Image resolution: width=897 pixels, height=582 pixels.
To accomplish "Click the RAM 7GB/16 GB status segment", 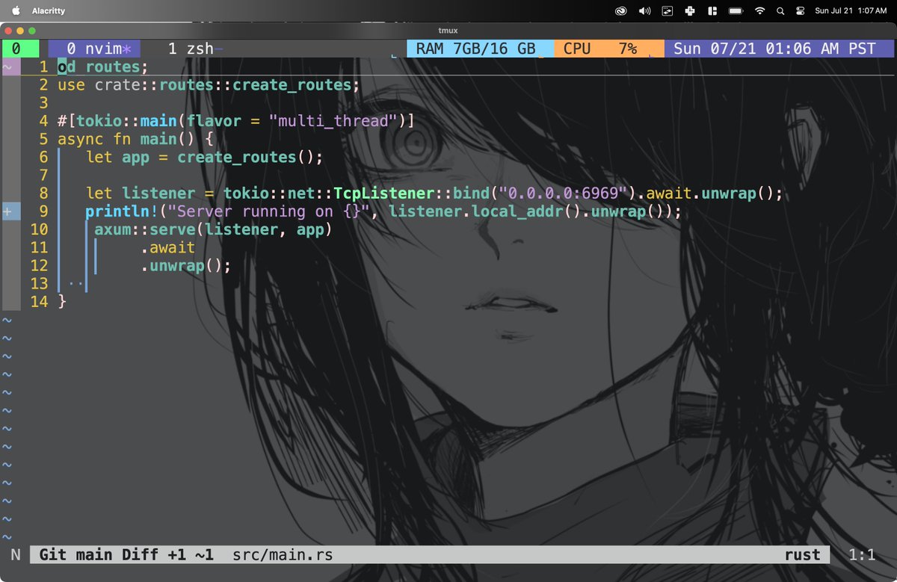I will [x=480, y=49].
